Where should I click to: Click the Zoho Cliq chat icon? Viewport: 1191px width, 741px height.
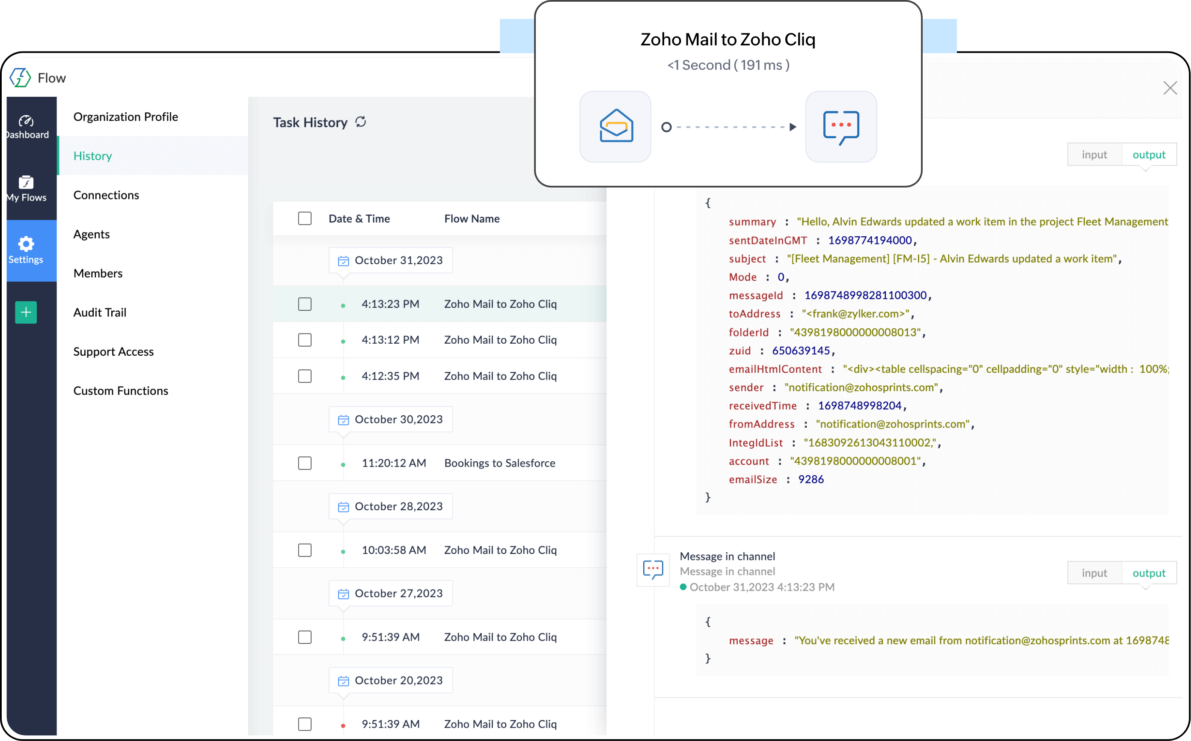pos(841,126)
